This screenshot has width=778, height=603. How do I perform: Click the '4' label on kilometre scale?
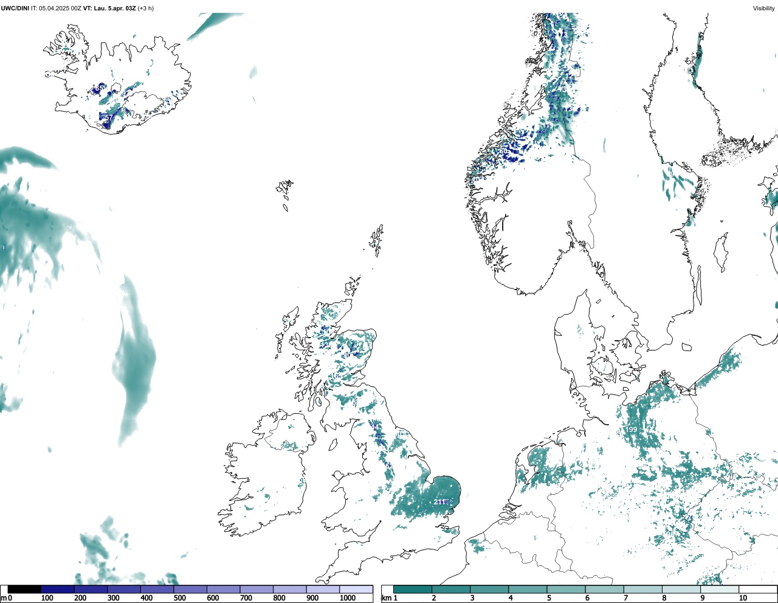pyautogui.click(x=511, y=598)
